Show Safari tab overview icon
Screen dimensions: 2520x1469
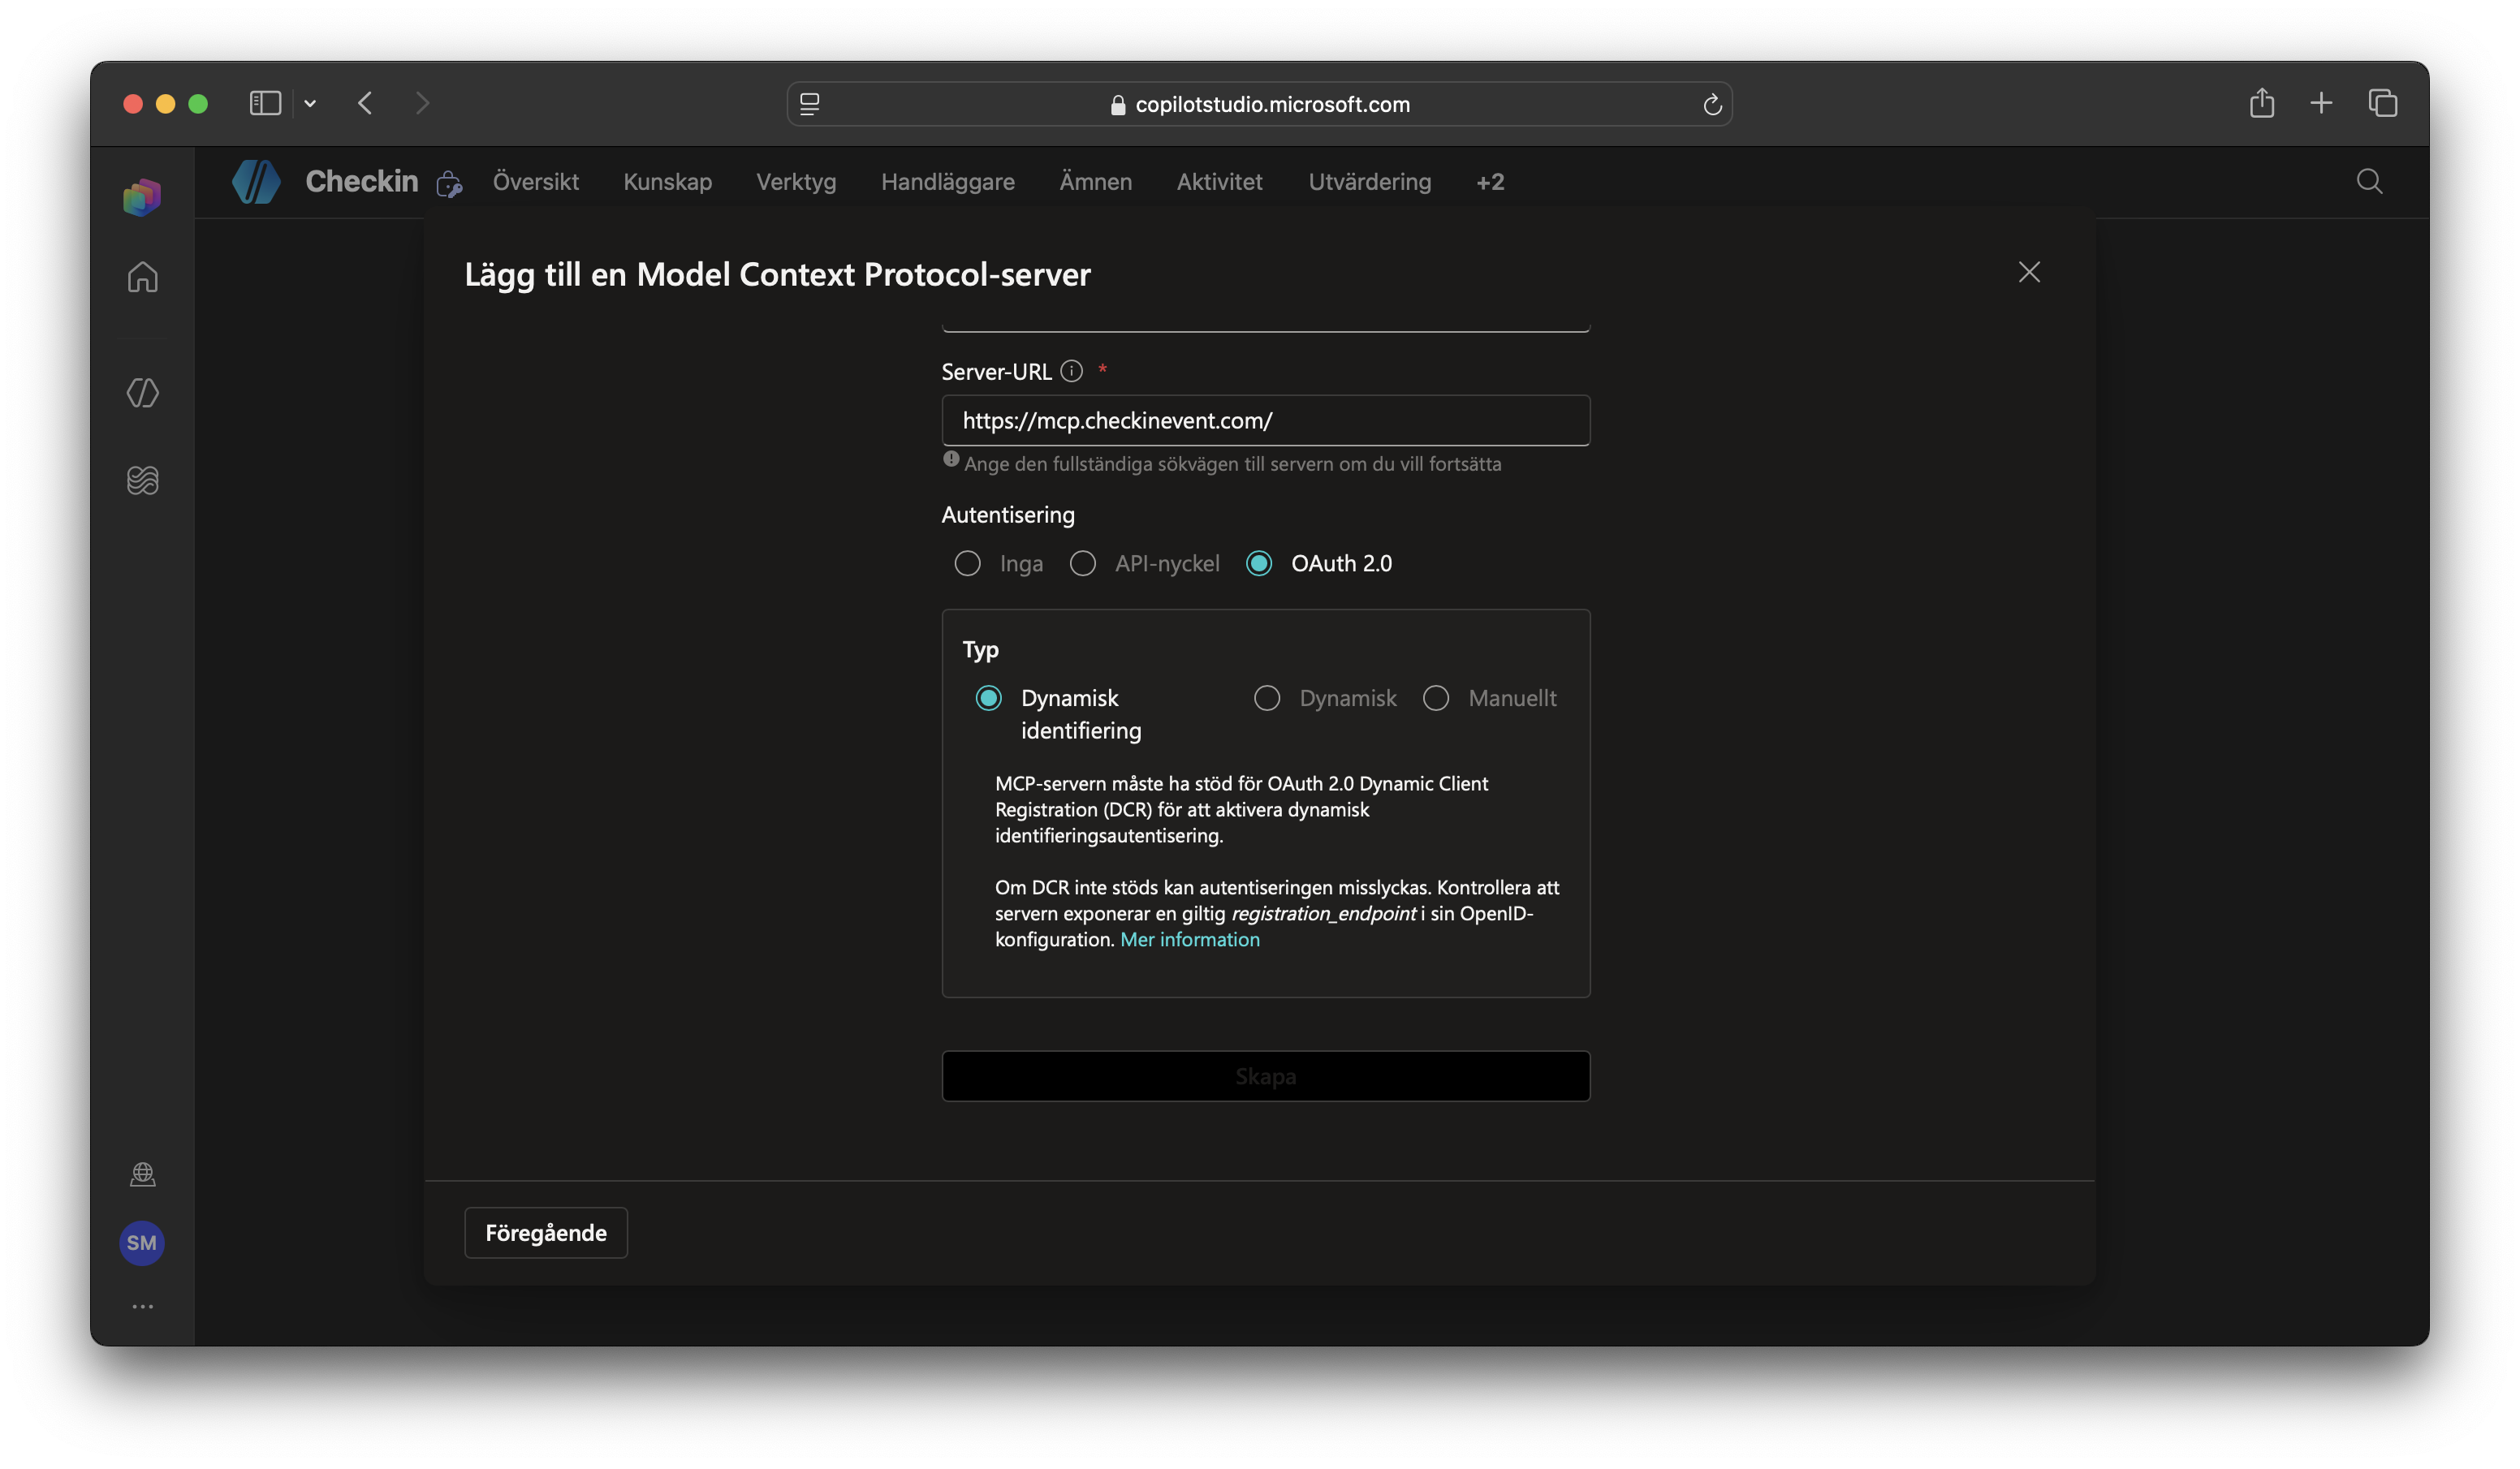pos(2383,103)
